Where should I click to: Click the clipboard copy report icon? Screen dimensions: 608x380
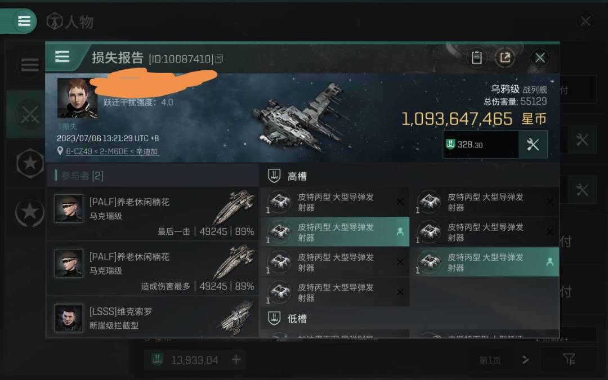(477, 58)
